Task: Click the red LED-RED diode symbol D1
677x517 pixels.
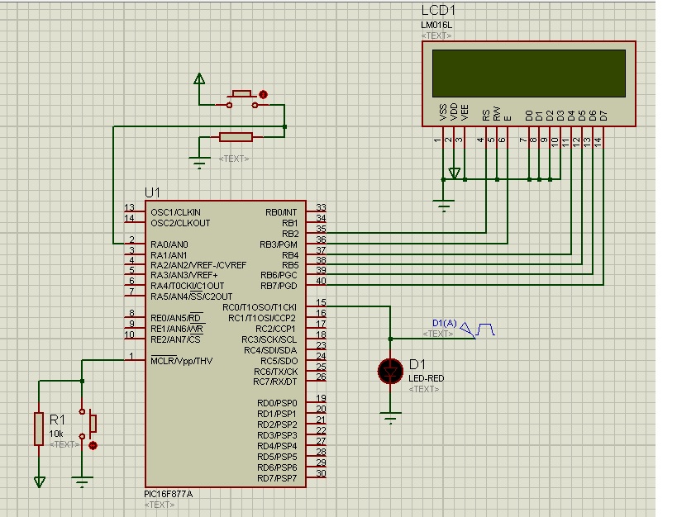Action: click(390, 372)
